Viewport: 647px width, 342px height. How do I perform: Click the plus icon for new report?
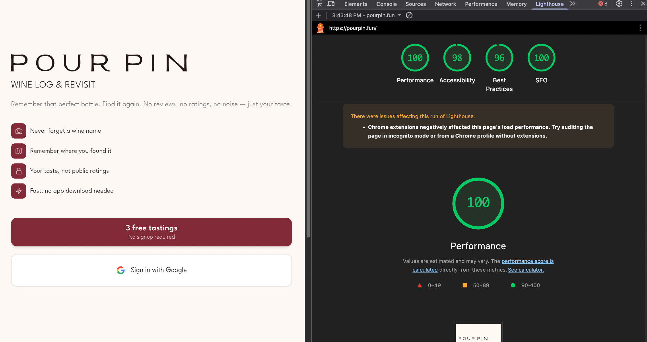[x=319, y=15]
